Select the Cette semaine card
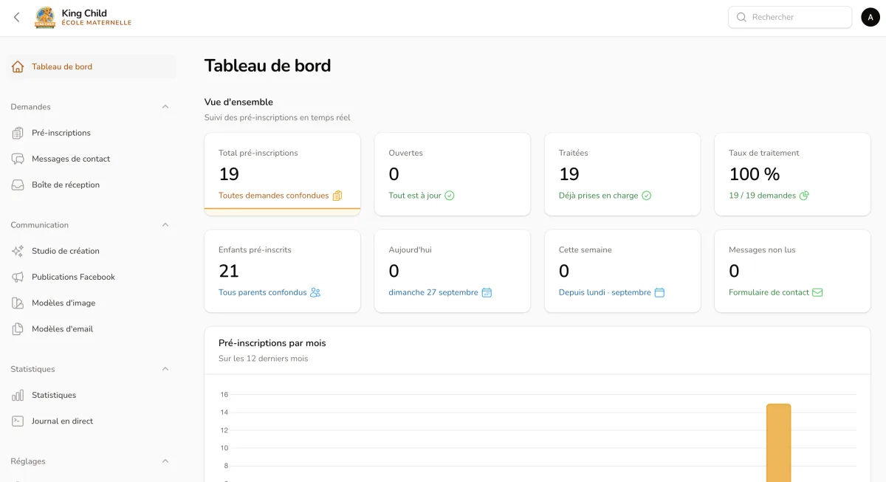This screenshot has height=482, width=886. [x=622, y=271]
